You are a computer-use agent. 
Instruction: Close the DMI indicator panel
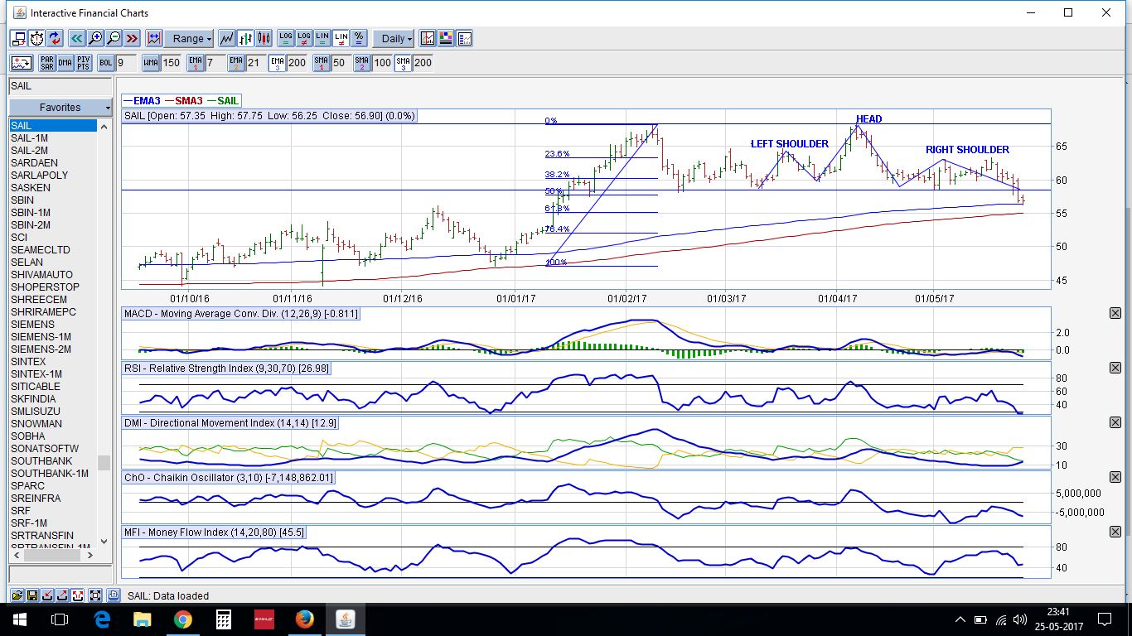(1115, 422)
